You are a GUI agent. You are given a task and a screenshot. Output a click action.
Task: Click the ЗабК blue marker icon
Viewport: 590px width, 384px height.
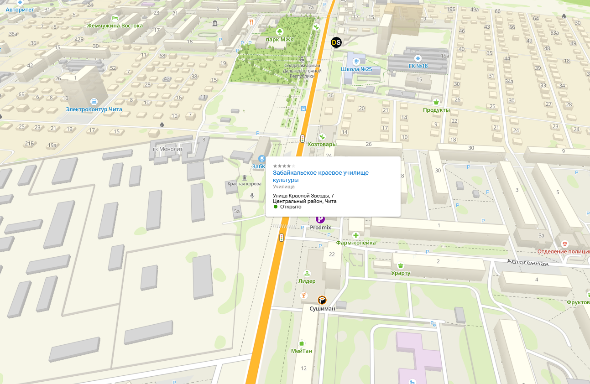[x=262, y=159]
